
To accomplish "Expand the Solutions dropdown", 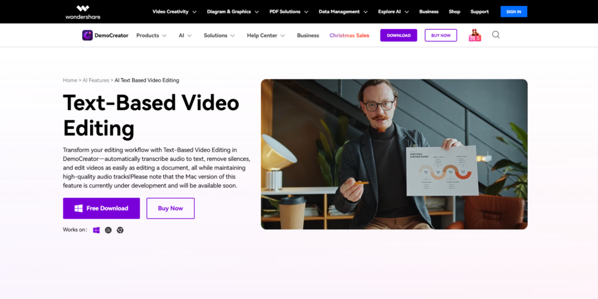I will coord(219,36).
